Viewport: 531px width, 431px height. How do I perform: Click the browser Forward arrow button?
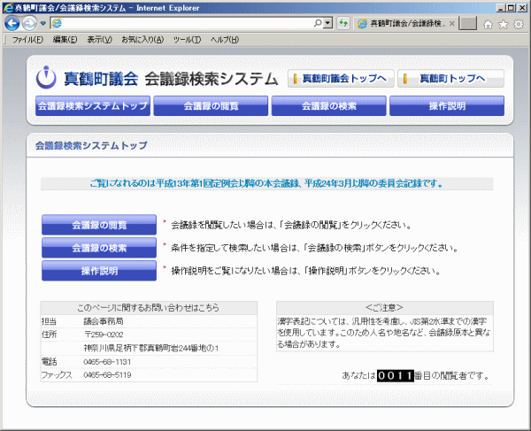click(30, 23)
